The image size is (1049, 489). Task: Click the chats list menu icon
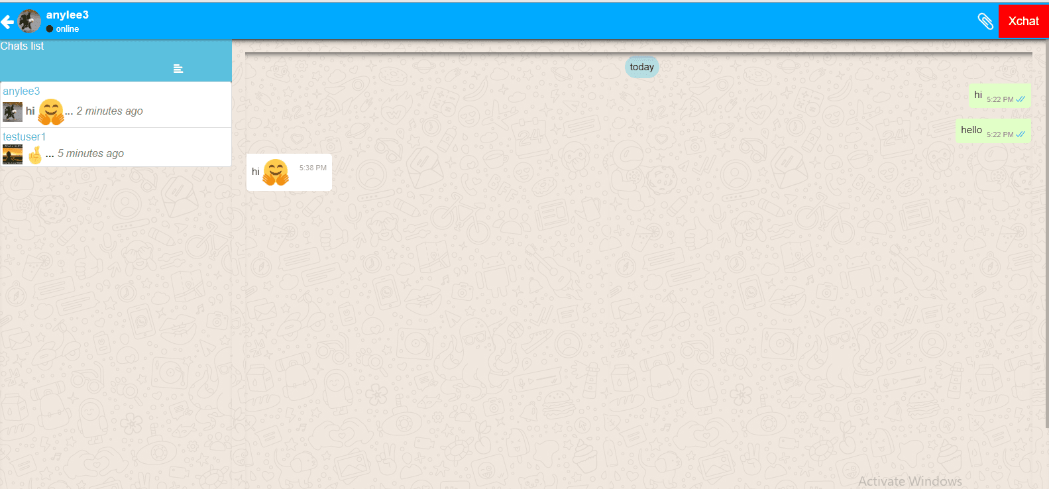coord(178,69)
